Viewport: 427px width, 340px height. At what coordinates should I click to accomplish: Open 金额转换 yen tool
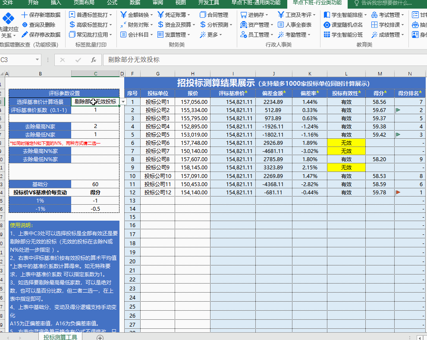tap(137, 15)
